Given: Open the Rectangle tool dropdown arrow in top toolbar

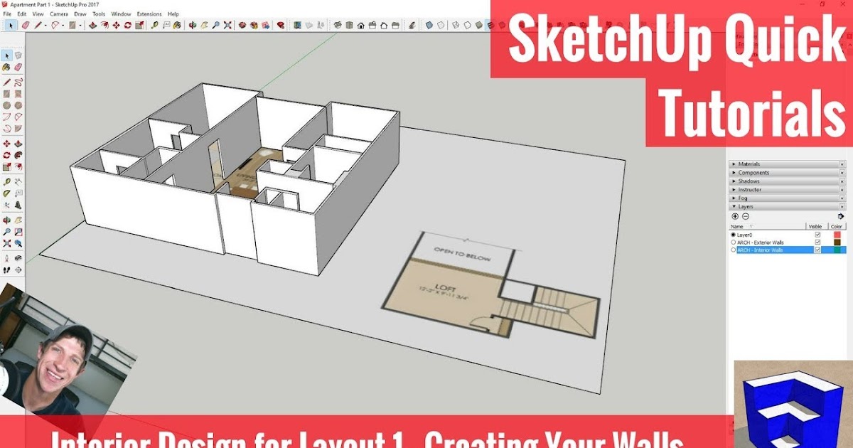Looking at the screenshot, I should 80,25.
